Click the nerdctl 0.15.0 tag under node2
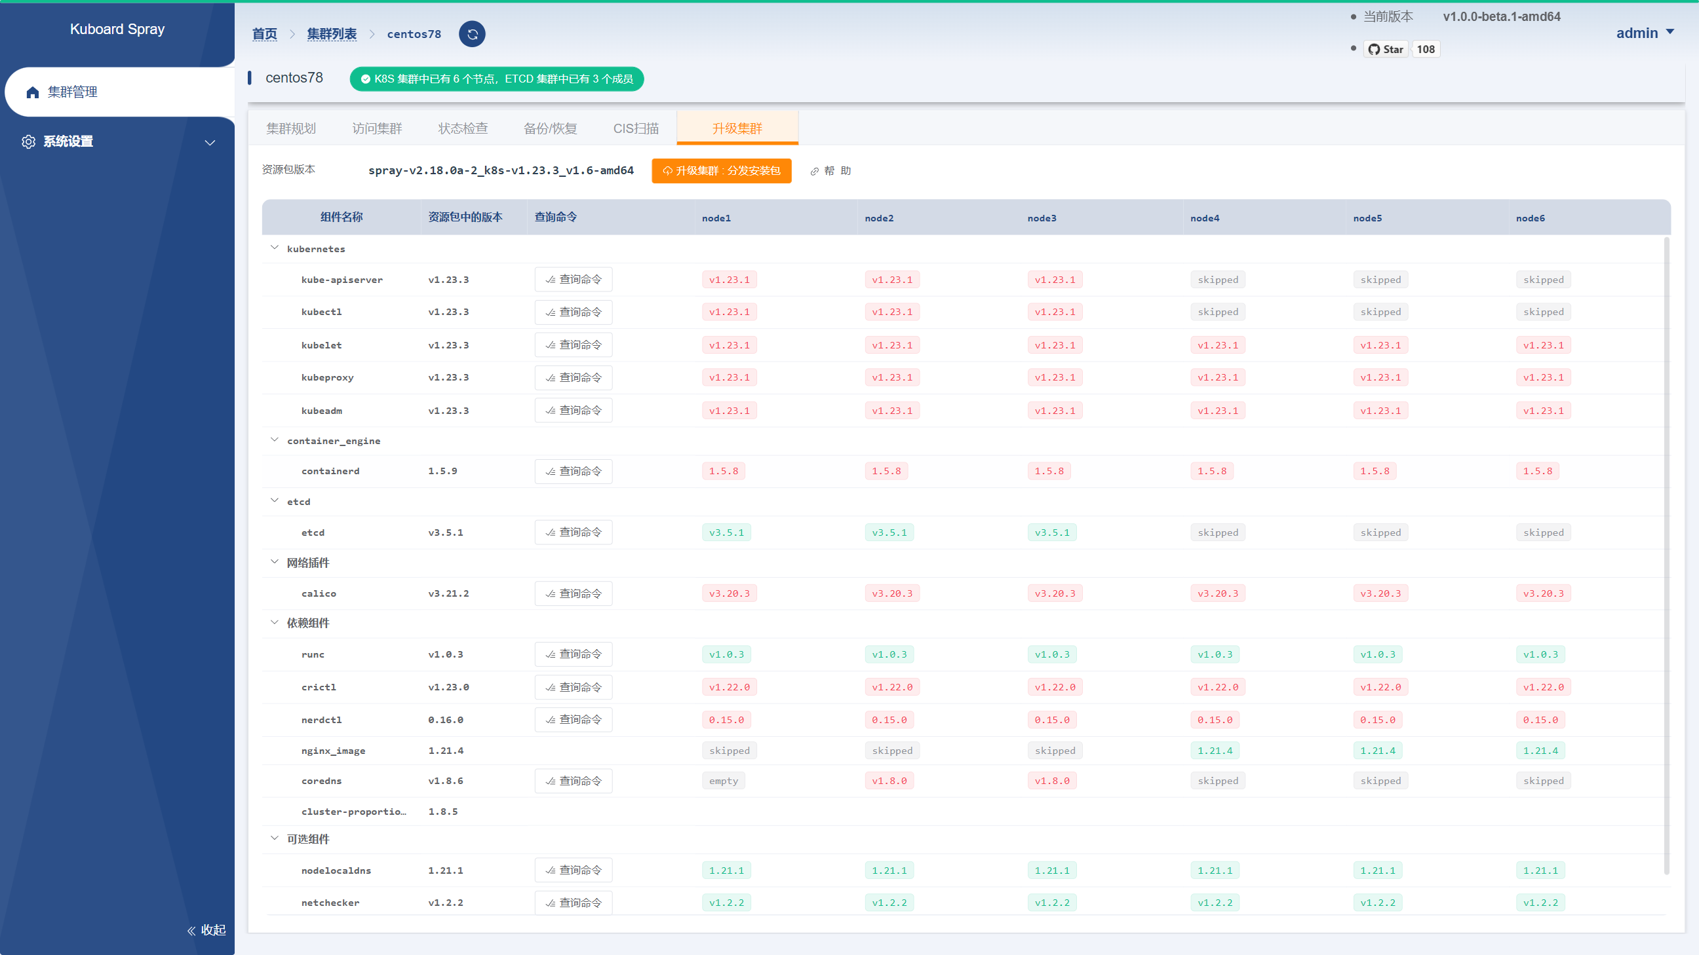Viewport: 1699px width, 955px height. click(889, 720)
